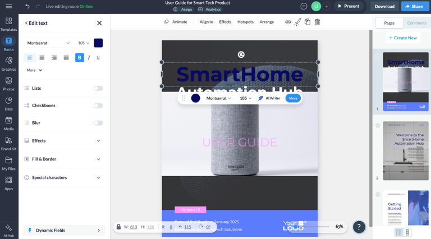Enable the Blur toggle
Image resolution: width=431 pixels, height=239 pixels.
click(x=98, y=123)
